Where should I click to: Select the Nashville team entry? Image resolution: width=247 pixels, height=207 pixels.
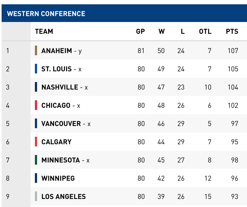point(60,87)
